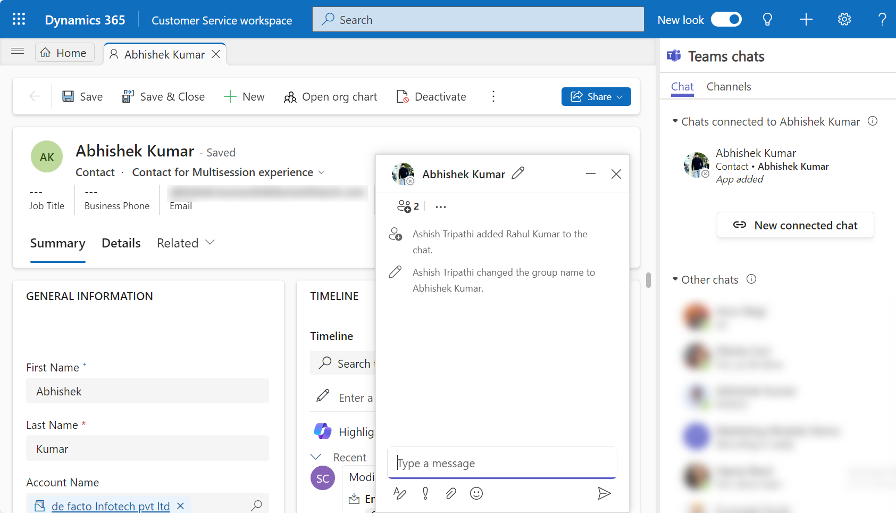Toggle the New look switch off
896x513 pixels.
(726, 20)
